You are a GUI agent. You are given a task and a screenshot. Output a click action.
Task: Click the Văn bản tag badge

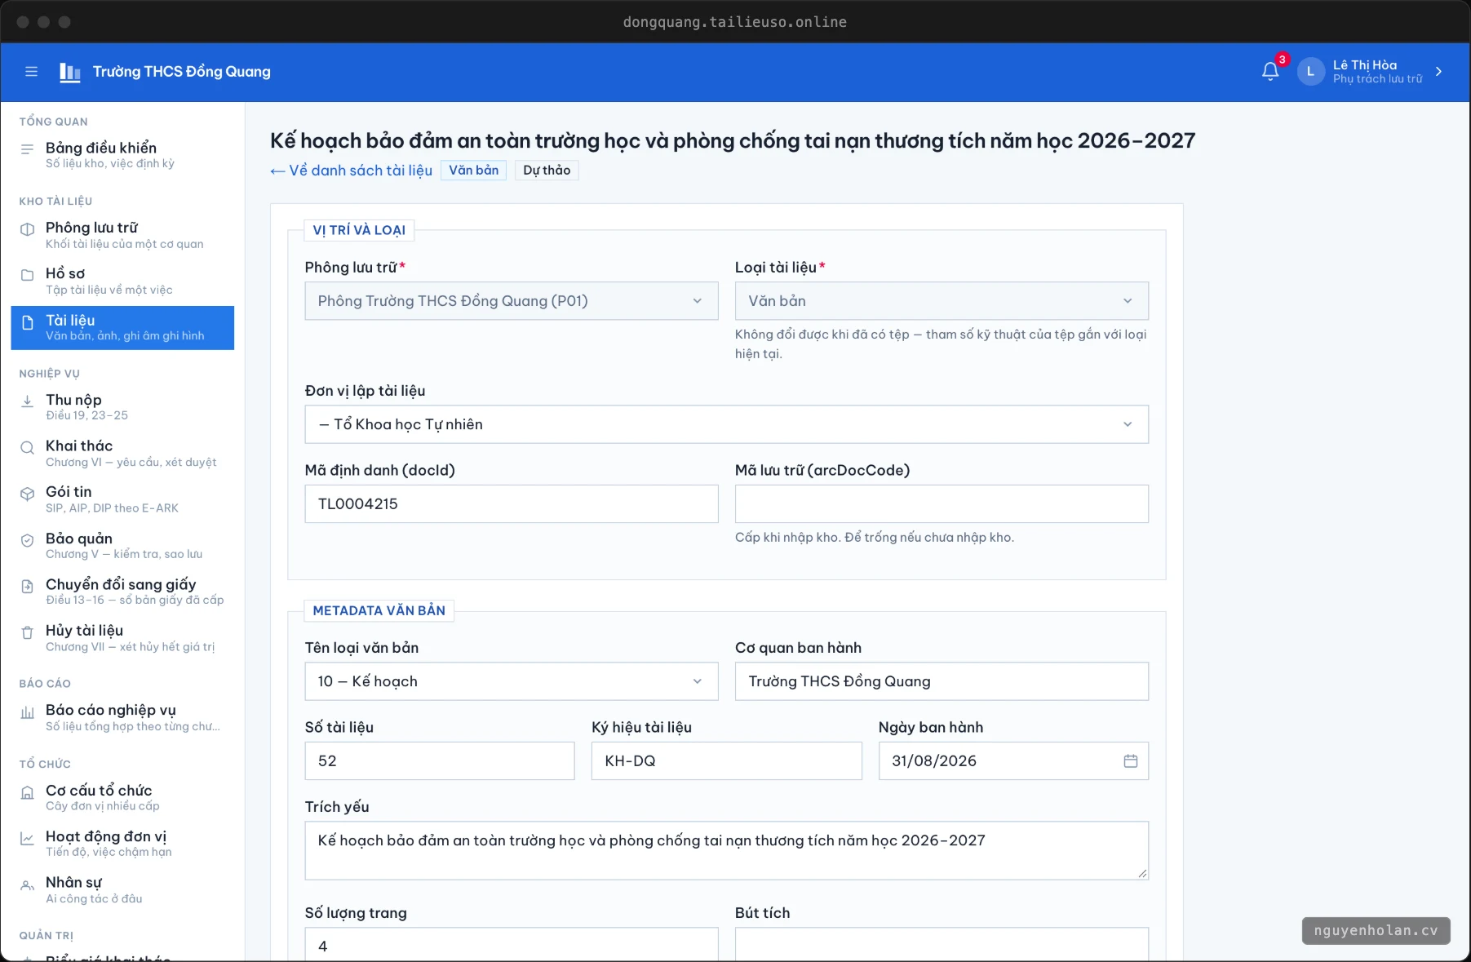(473, 171)
